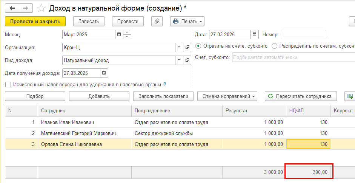The height and width of the screenshot is (183, 355).
Task: Click the forward navigation arrow
Action: [26, 8]
